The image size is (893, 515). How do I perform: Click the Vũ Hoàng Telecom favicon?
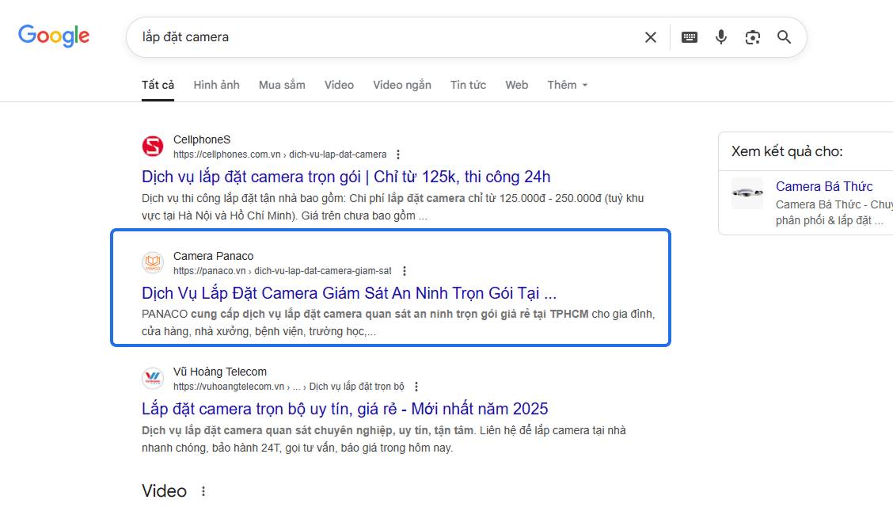[153, 378]
